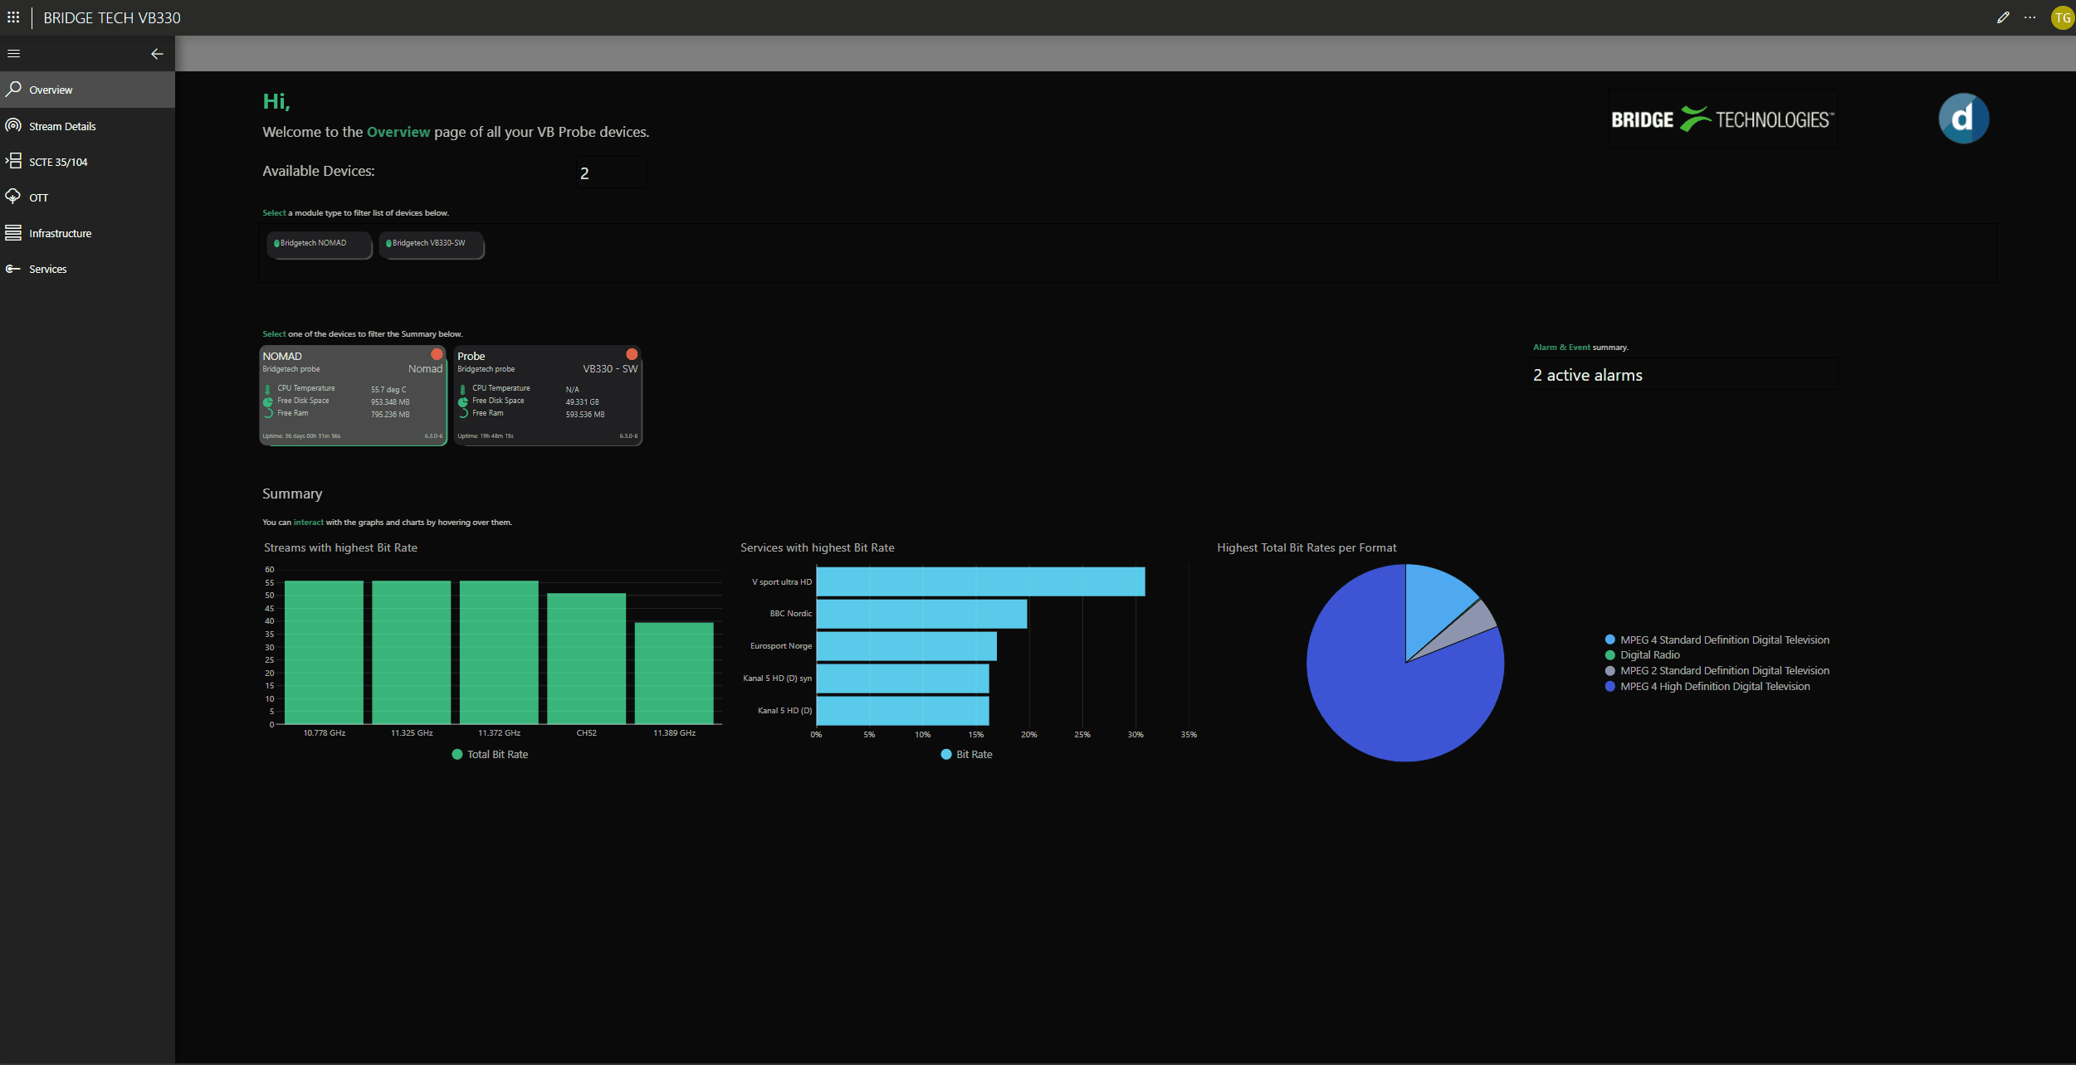Click the Eurosport Norge bar
The width and height of the screenshot is (2076, 1065).
click(906, 646)
